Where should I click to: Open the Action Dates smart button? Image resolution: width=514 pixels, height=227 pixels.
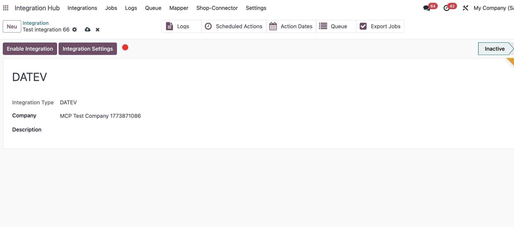(291, 26)
